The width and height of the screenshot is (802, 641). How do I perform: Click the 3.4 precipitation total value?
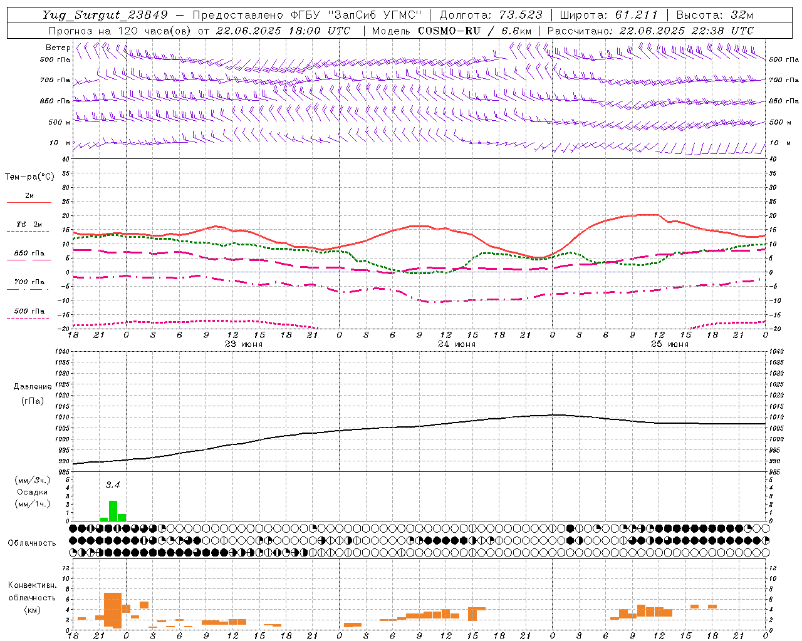click(113, 485)
